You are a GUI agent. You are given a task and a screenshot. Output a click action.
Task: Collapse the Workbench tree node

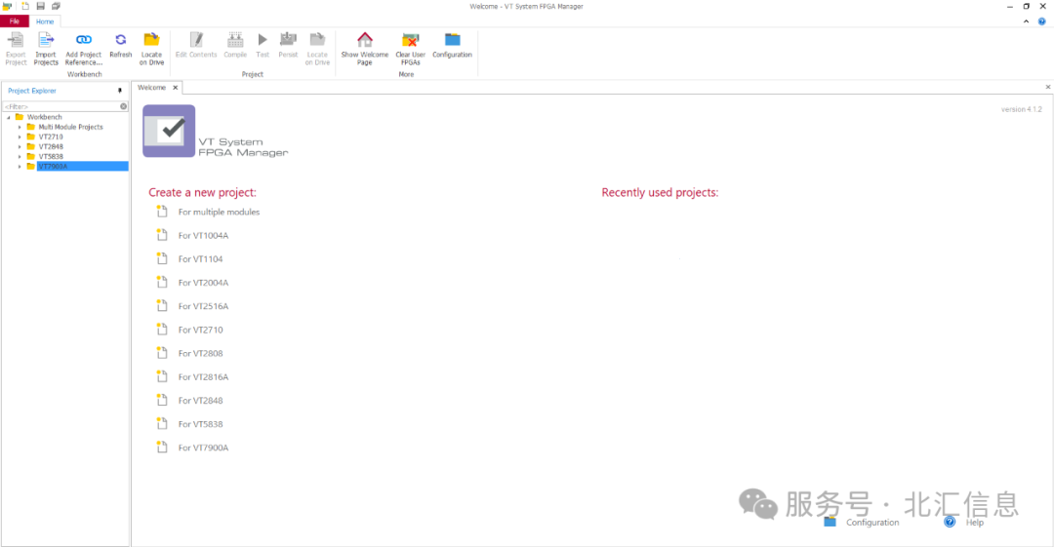click(9, 117)
